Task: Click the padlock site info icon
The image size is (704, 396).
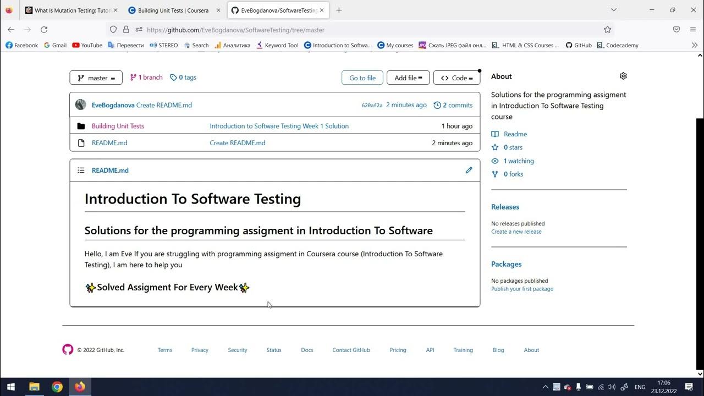Action: tap(126, 30)
